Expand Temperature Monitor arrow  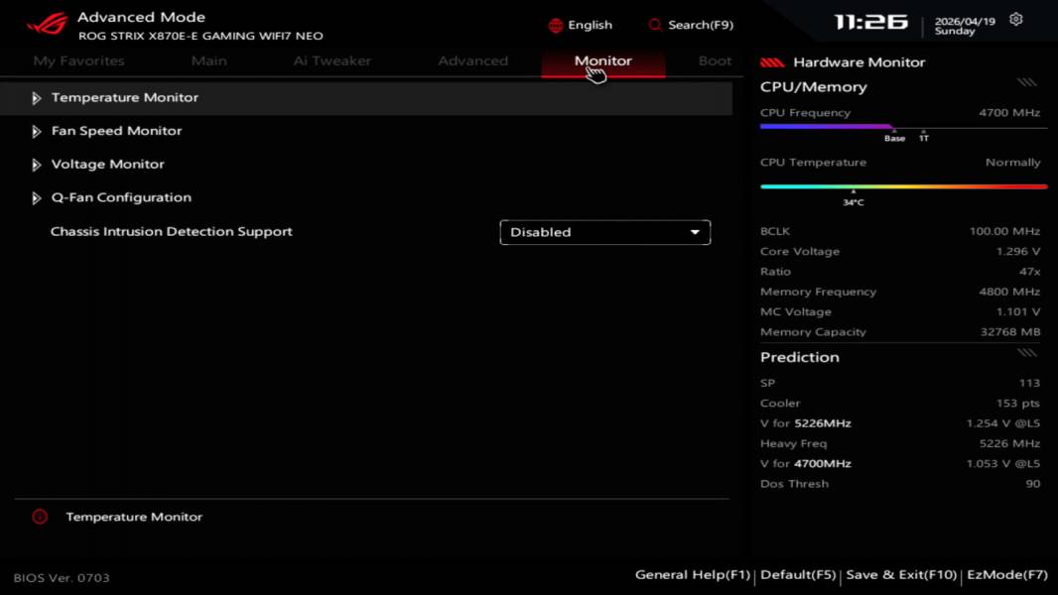pos(37,98)
